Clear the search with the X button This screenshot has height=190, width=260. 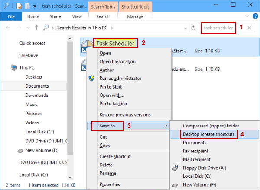(249, 28)
